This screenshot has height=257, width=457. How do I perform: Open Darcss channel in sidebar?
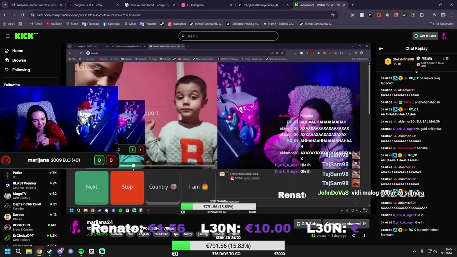click(30, 217)
